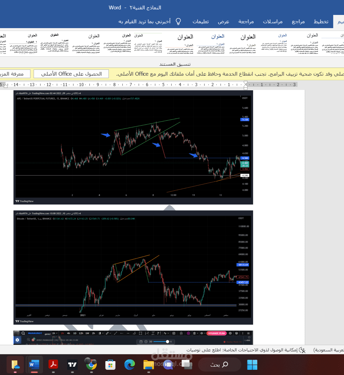Launch Microsoft Edge from the taskbar
This screenshot has height=375, width=344.
[x=129, y=365]
